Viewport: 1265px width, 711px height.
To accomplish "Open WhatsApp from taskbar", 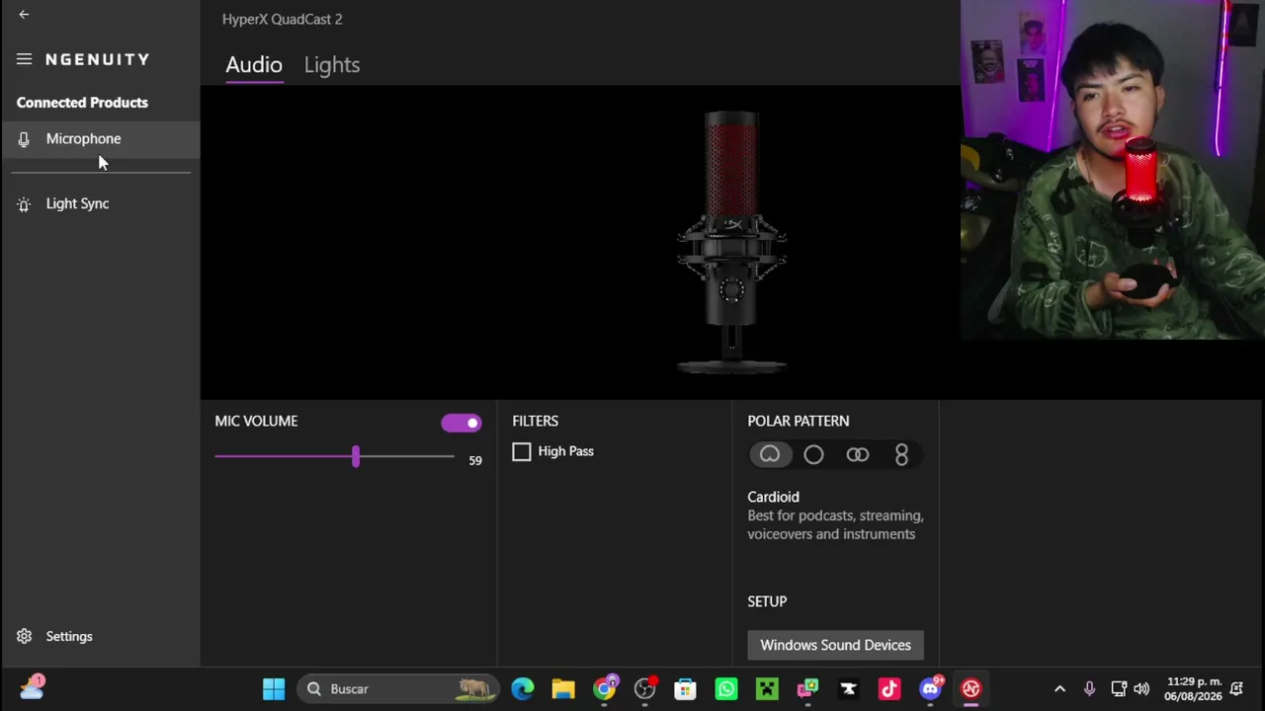I will tap(726, 689).
